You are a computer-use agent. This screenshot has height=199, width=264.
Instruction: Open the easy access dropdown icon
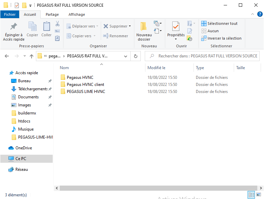(x=158, y=31)
